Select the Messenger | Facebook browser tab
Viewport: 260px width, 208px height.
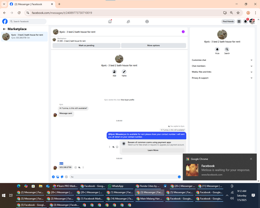coord(32,4)
